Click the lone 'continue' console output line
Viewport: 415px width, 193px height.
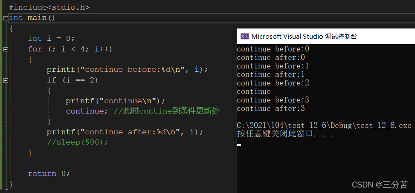[x=254, y=91]
